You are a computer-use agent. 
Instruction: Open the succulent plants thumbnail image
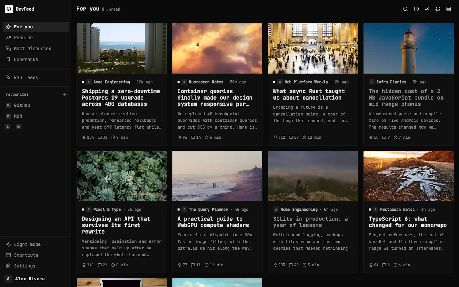click(122, 176)
